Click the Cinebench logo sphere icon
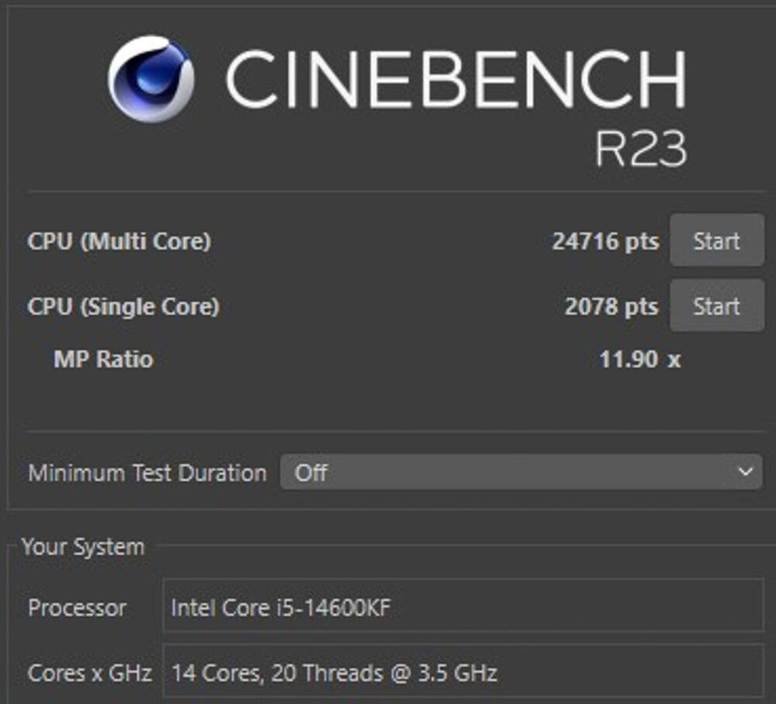This screenshot has height=704, width=776. tap(153, 75)
